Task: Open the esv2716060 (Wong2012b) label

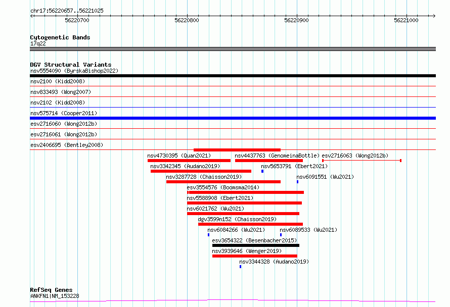Action: click(64, 124)
